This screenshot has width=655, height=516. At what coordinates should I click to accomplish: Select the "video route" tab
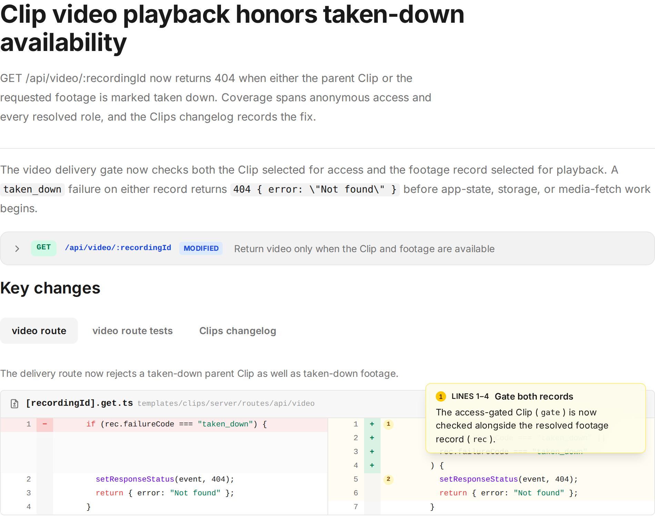(x=39, y=331)
